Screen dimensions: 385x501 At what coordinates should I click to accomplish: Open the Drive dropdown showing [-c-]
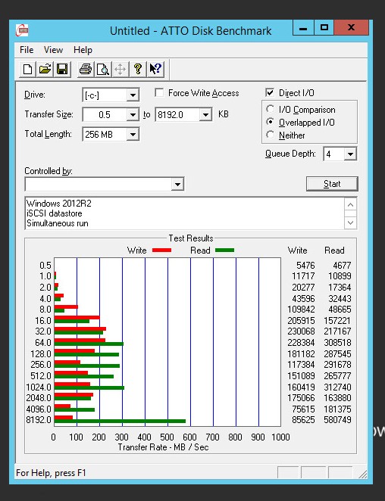pyautogui.click(x=133, y=95)
